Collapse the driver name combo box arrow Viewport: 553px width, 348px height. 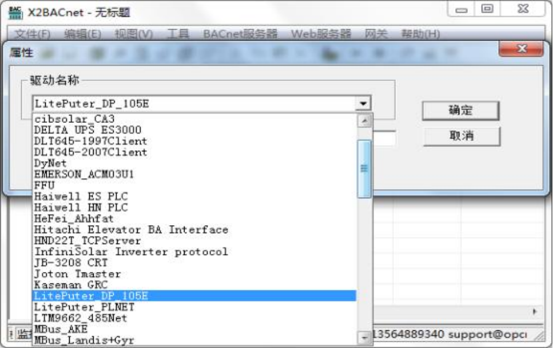click(x=363, y=104)
